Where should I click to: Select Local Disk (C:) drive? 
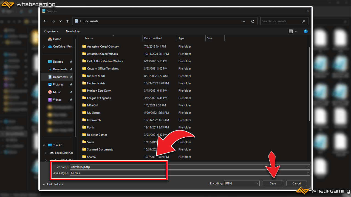[64, 153]
